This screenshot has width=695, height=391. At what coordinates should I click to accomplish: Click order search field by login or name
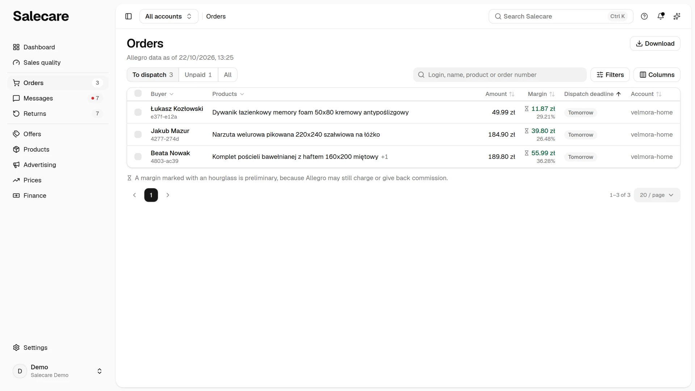click(500, 75)
